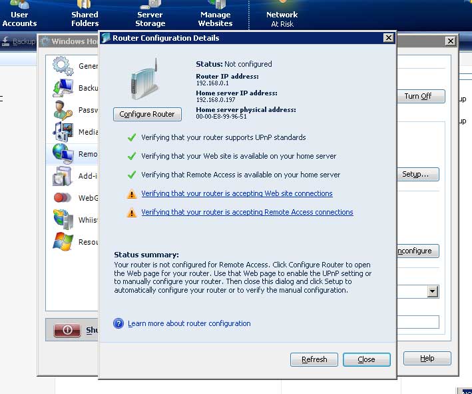The width and height of the screenshot is (472, 394).
Task: Click Setup button in Settings window
Action: [418, 174]
